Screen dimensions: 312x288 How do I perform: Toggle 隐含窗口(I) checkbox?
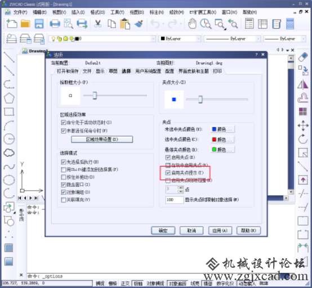63,184
